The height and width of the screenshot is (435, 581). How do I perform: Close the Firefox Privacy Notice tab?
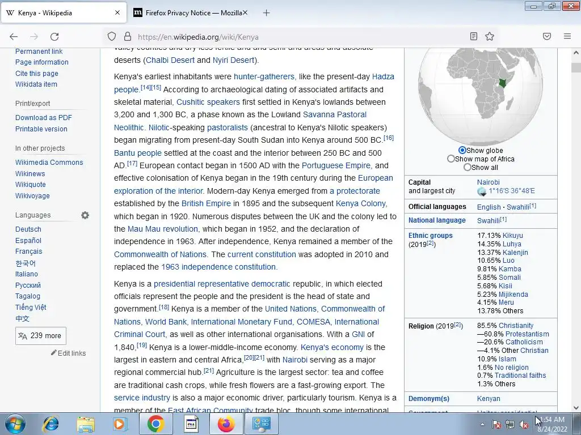[245, 12]
